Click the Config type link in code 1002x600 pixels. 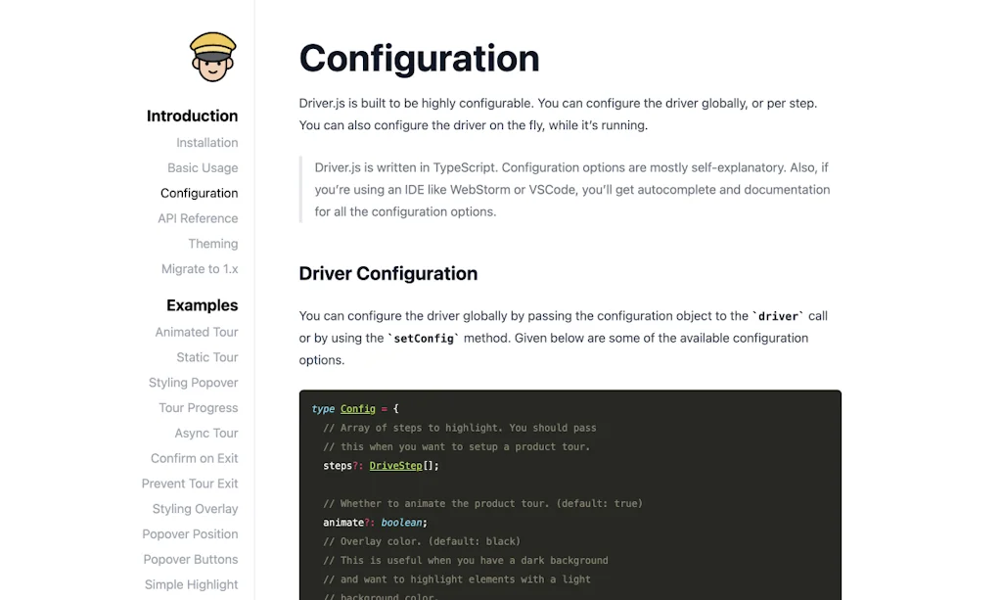pos(357,408)
